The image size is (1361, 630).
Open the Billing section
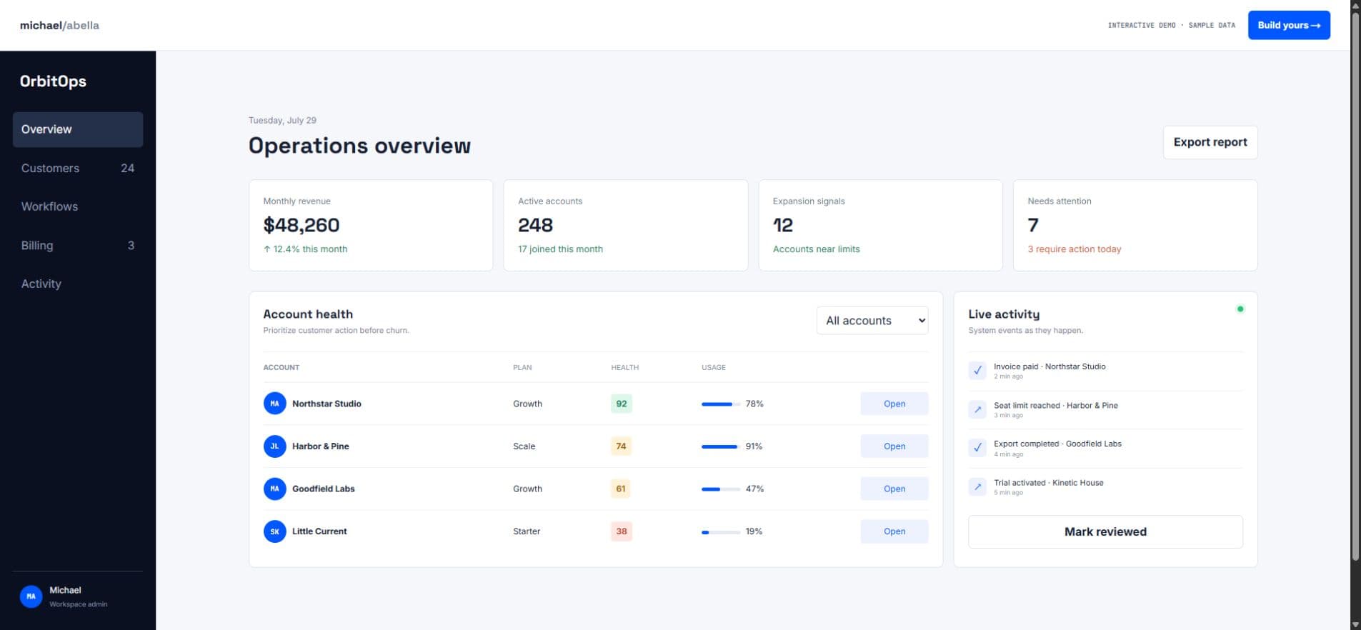coord(78,245)
